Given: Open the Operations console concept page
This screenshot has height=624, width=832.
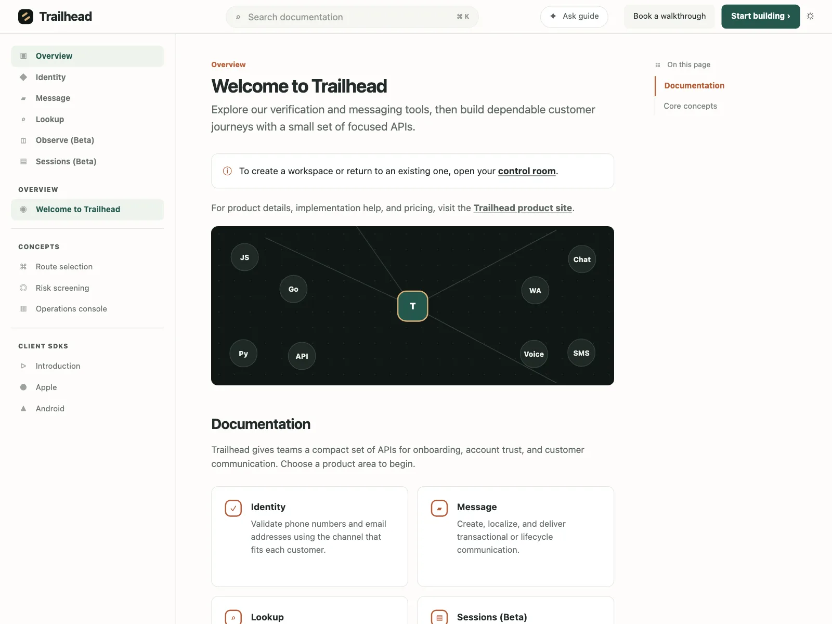Looking at the screenshot, I should 87,309.
